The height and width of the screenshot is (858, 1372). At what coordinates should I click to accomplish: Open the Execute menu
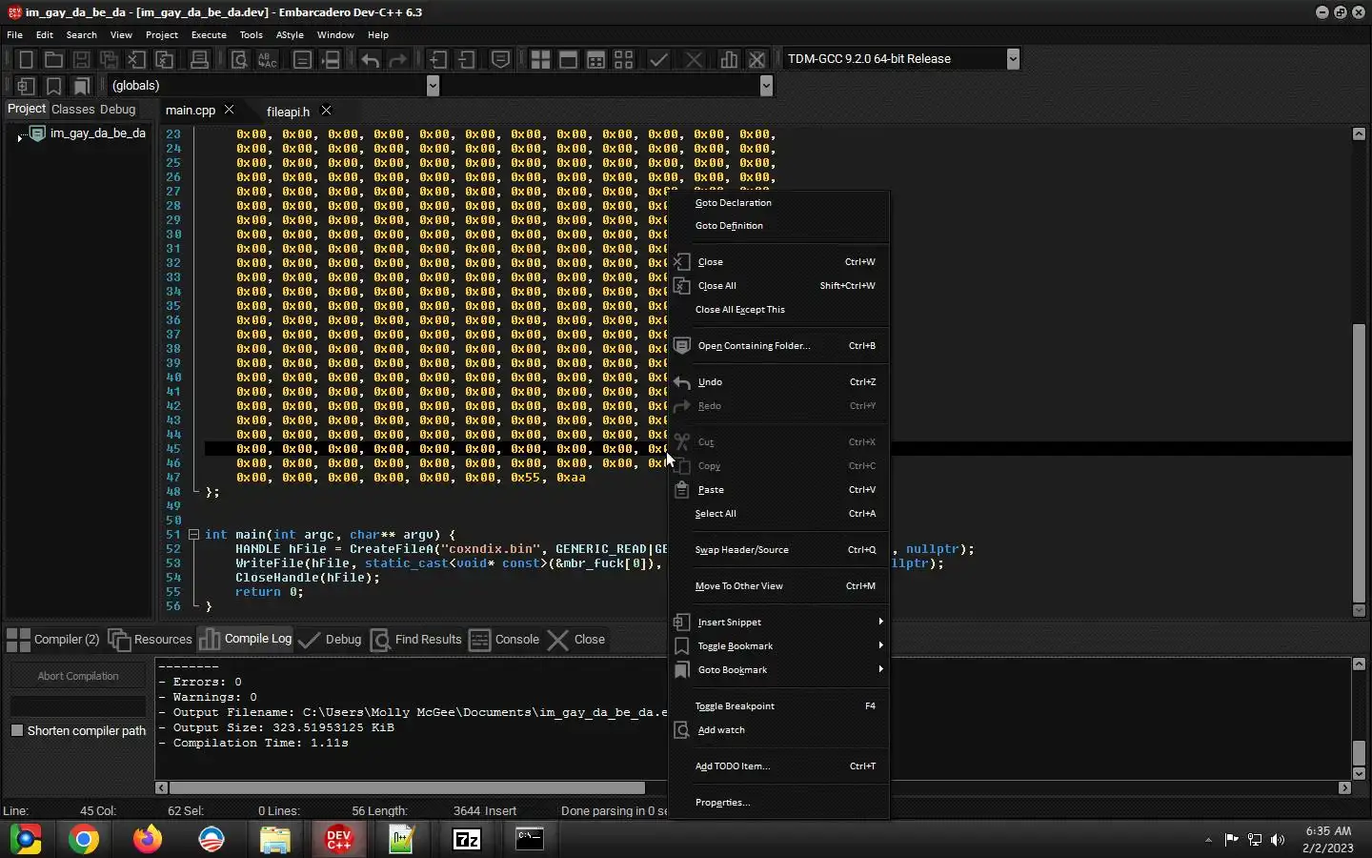click(x=209, y=34)
